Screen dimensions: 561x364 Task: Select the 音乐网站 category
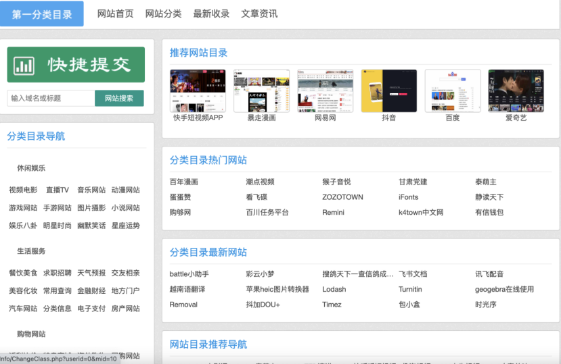coord(91,190)
